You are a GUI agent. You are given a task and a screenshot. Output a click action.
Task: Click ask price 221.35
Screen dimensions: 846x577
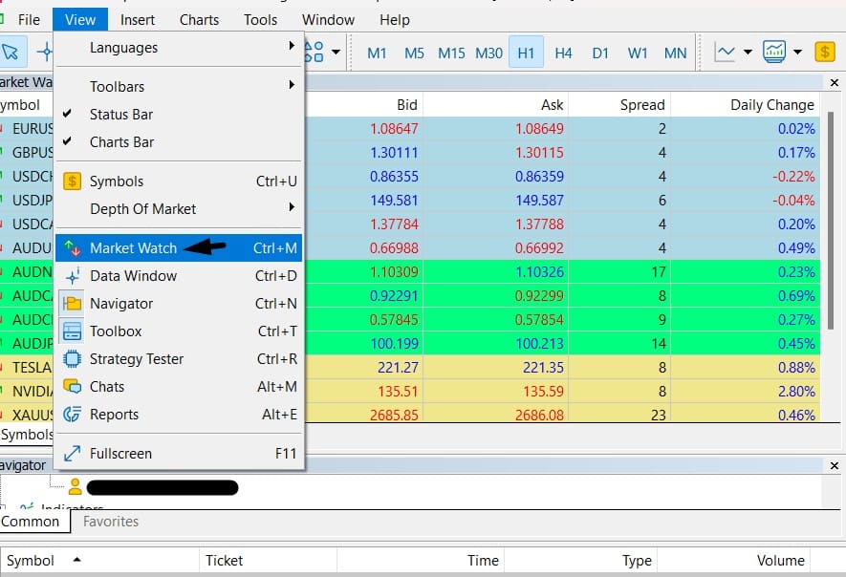pos(543,368)
